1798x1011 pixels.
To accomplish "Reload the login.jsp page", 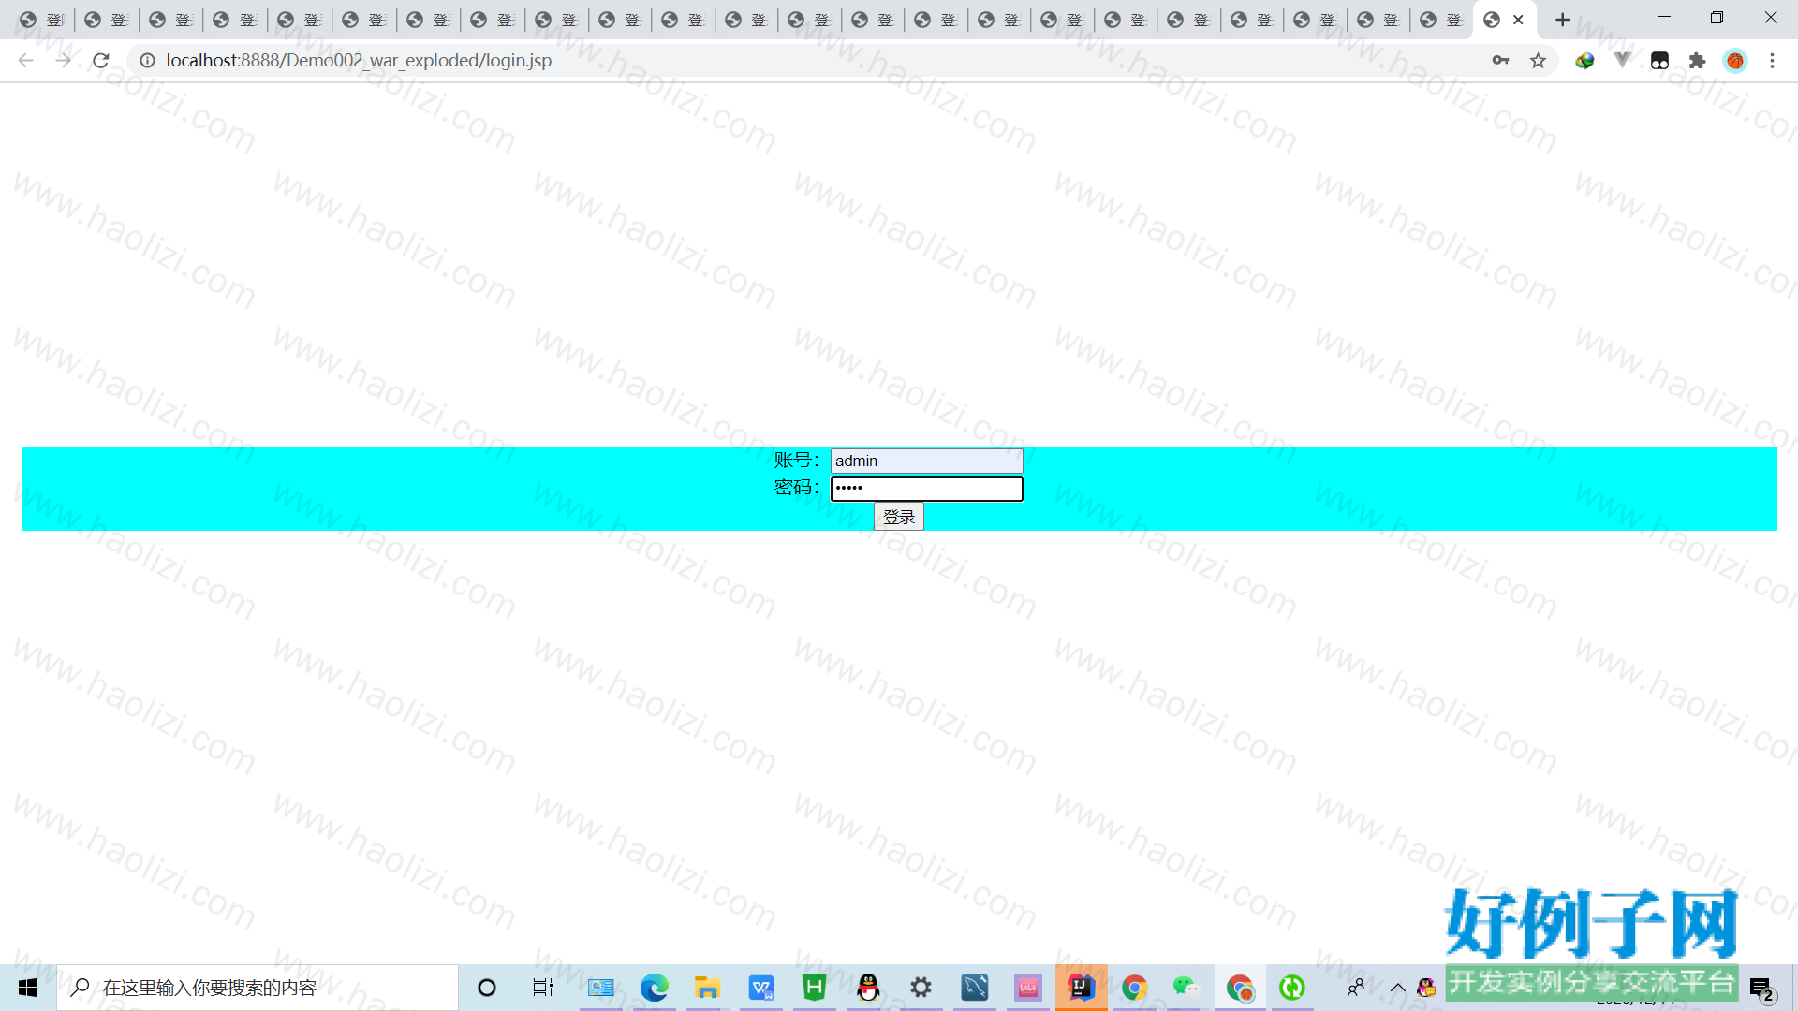I will pyautogui.click(x=101, y=61).
